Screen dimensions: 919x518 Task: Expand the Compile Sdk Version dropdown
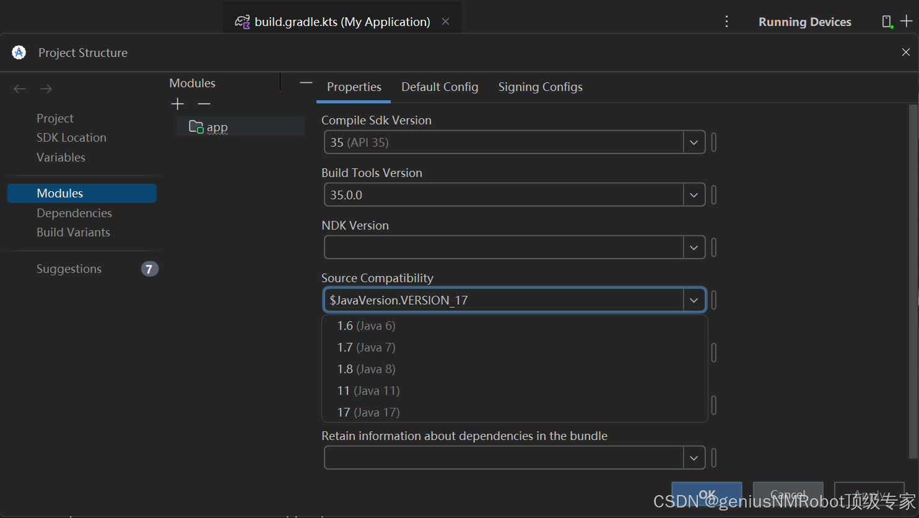click(694, 142)
